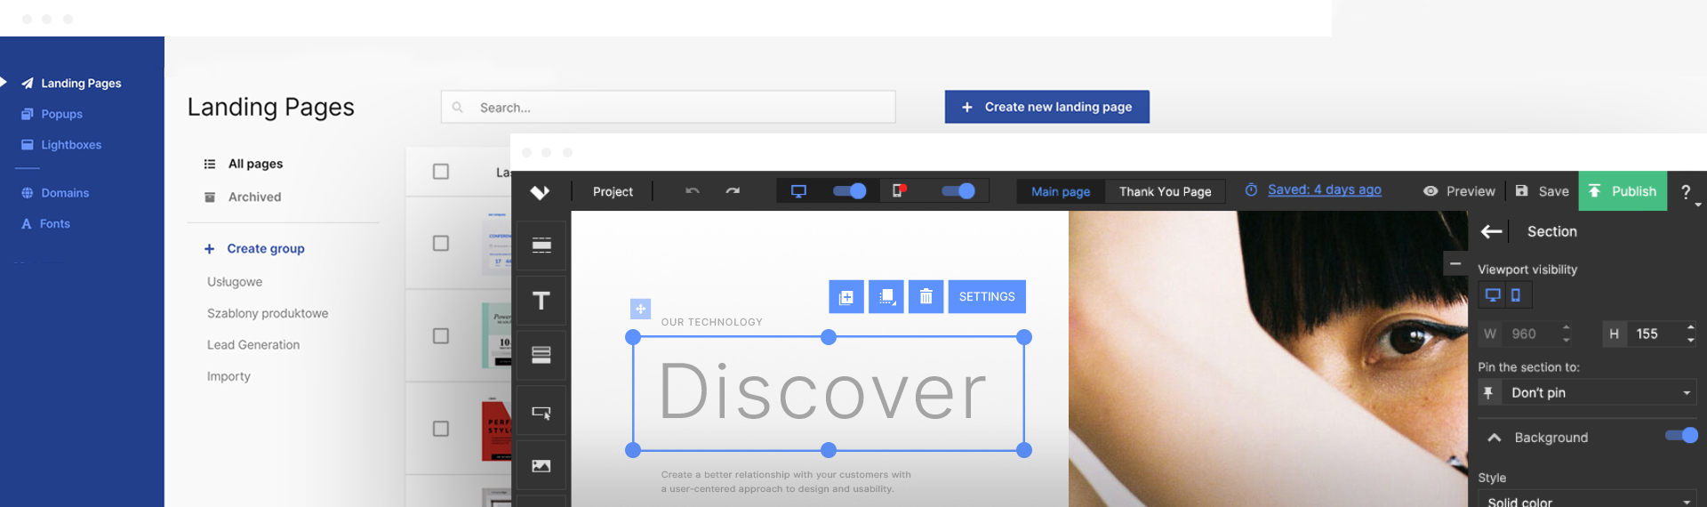The height and width of the screenshot is (507, 1707).
Task: Select the Image widget tool
Action: point(541,465)
